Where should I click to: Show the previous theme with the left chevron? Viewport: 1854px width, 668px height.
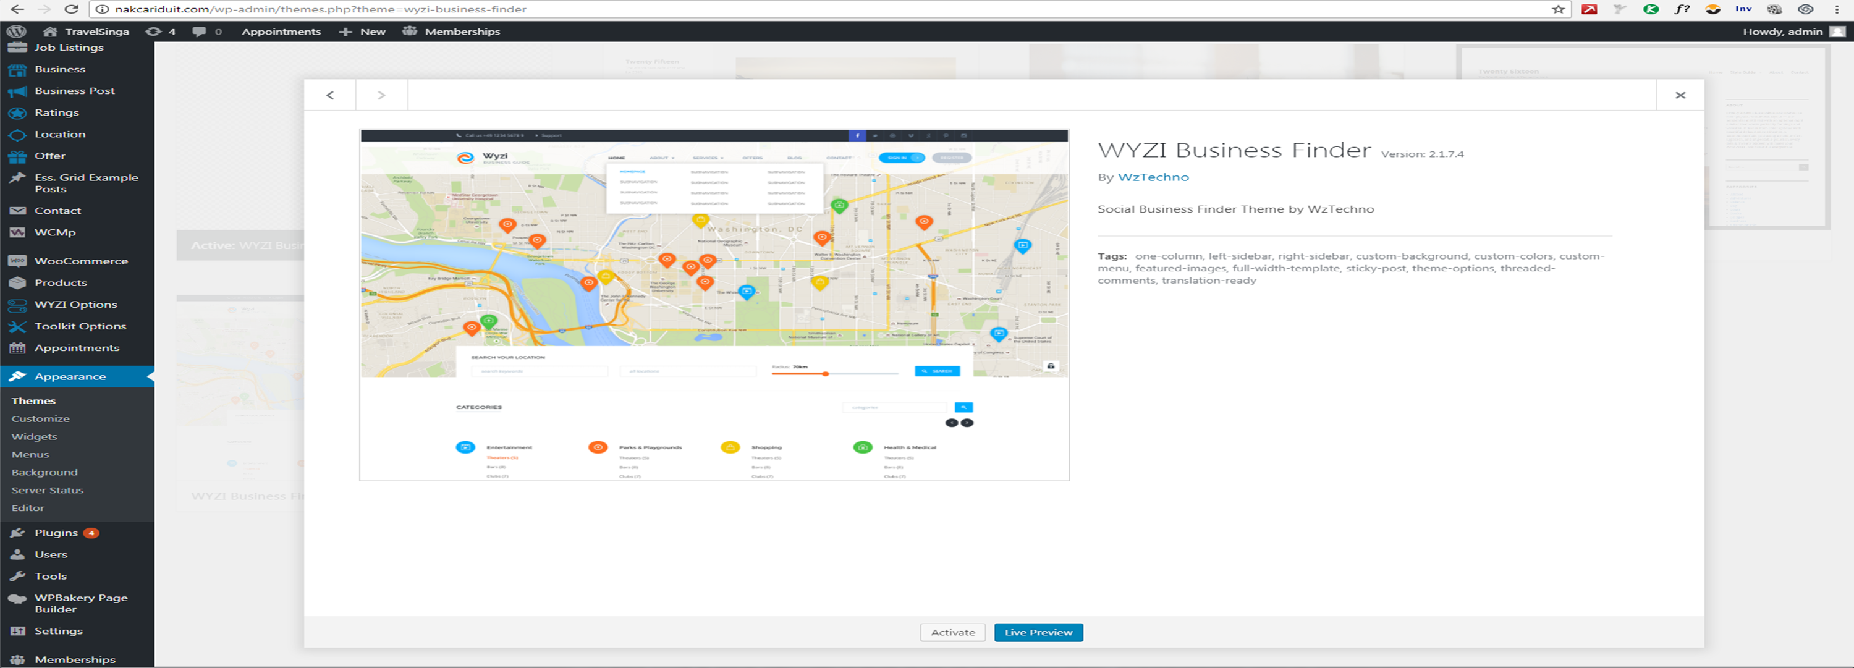tap(331, 95)
